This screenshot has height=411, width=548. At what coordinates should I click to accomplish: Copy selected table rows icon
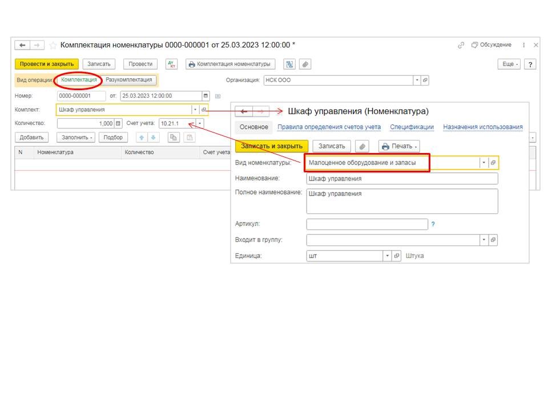point(174,138)
